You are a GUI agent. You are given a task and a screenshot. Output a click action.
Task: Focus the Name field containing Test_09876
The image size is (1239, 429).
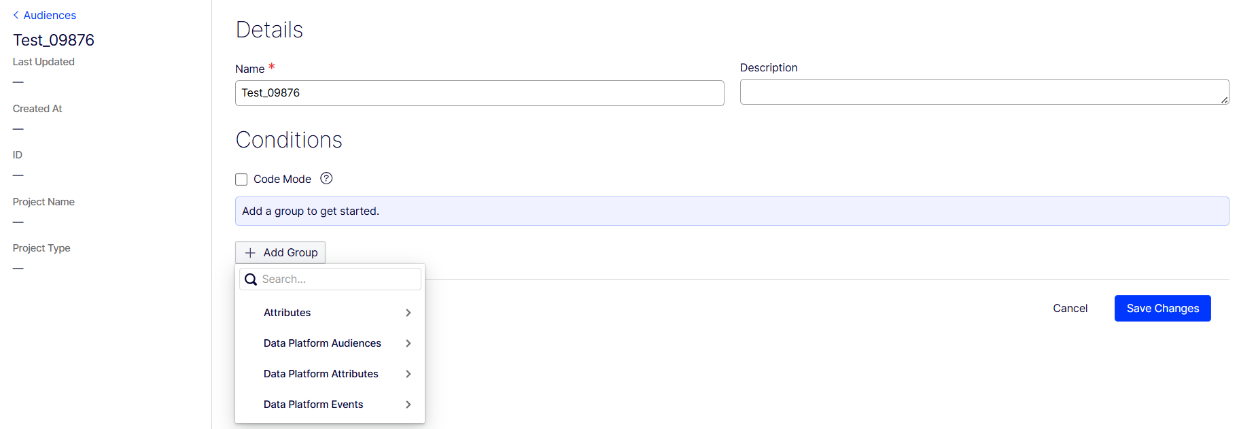pos(479,93)
